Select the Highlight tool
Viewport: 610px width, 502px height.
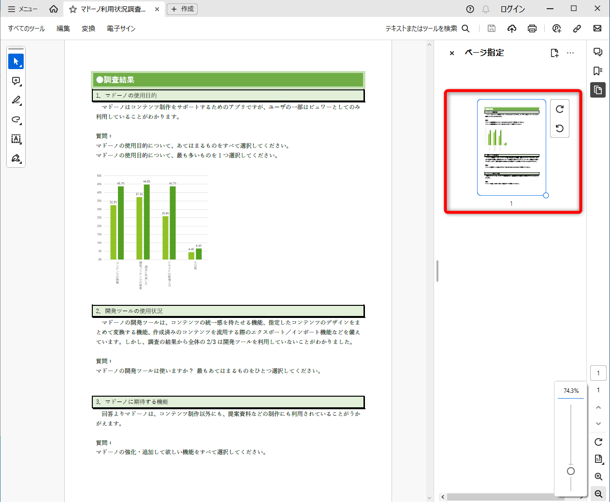(16, 100)
